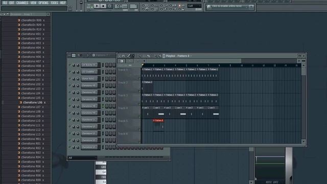Open the global snap selector reading Cell
This screenshot has width=327, height=184.
[194, 6]
